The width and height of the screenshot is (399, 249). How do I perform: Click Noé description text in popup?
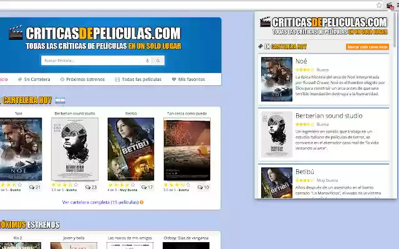point(340,85)
